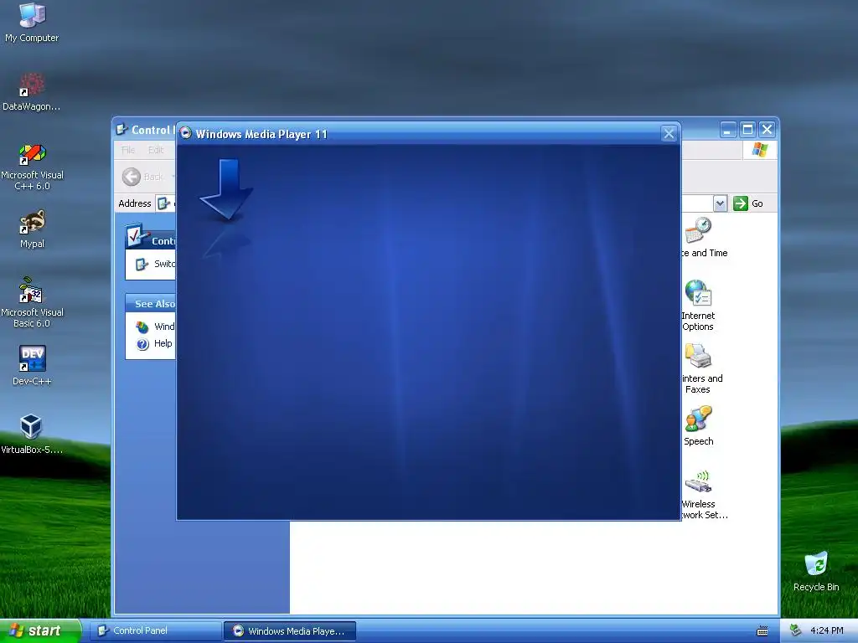Open the File menu in Control Panel
The image size is (858, 643).
click(x=128, y=150)
